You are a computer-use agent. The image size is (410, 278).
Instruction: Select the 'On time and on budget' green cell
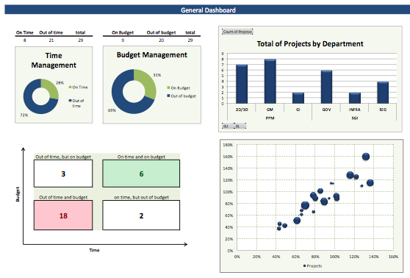tap(141, 174)
